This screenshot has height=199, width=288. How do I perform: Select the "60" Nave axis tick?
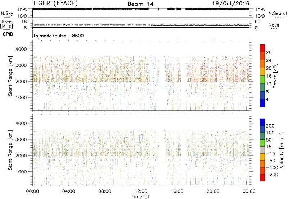tap(257, 22)
